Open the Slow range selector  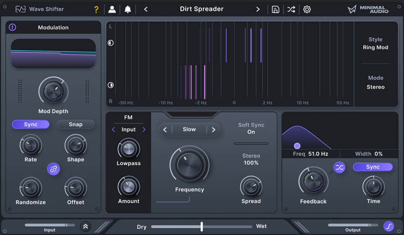point(190,129)
